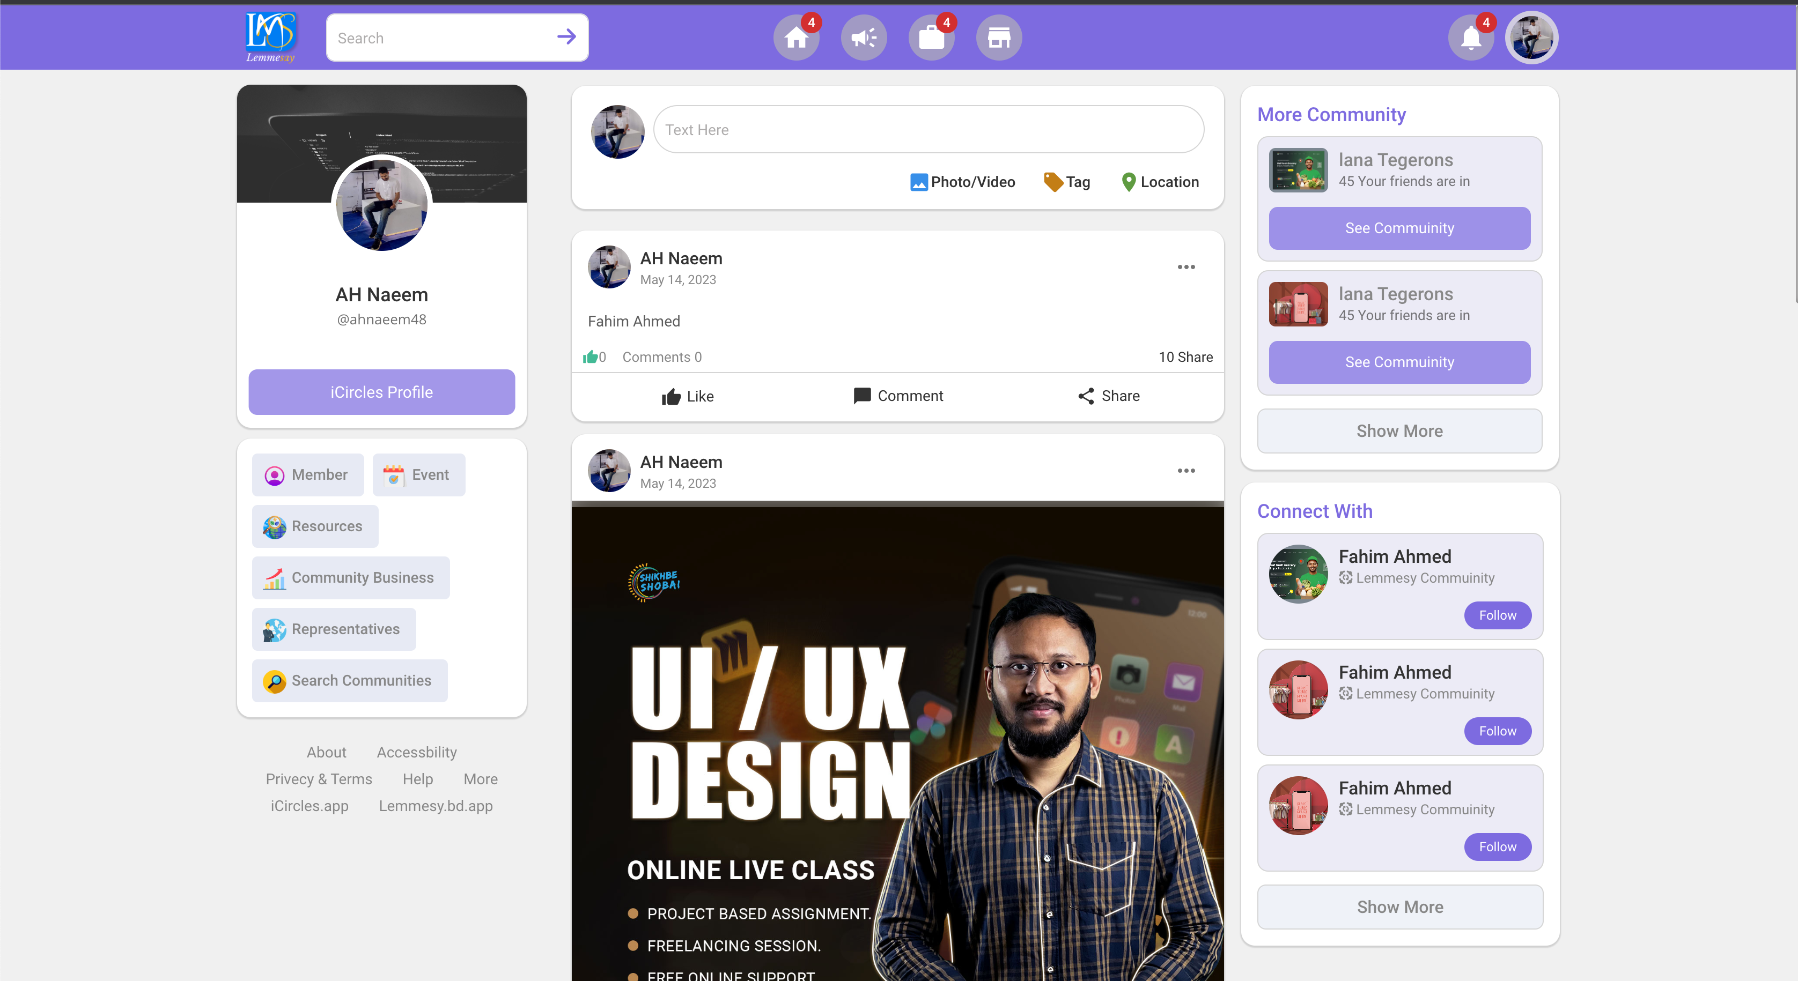Viewport: 1798px width, 981px height.
Task: Show More under Connect With
Action: pyautogui.click(x=1399, y=907)
